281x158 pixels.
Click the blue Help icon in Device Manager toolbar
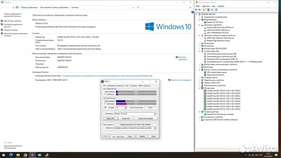[x=208, y=10]
